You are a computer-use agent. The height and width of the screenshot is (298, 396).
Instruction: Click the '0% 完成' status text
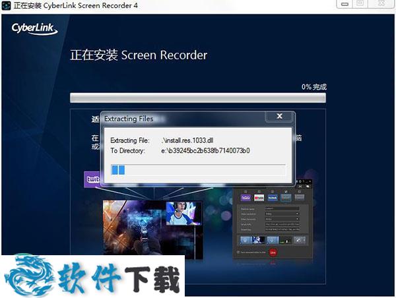tap(314, 87)
